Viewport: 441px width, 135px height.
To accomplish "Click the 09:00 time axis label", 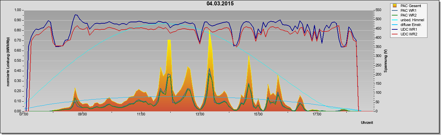I will pyautogui.click(x=82, y=114).
